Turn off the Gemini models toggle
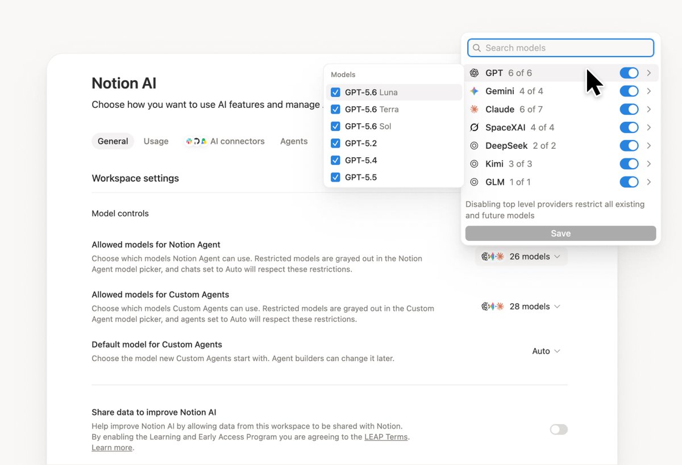This screenshot has width=682, height=465. point(629,91)
